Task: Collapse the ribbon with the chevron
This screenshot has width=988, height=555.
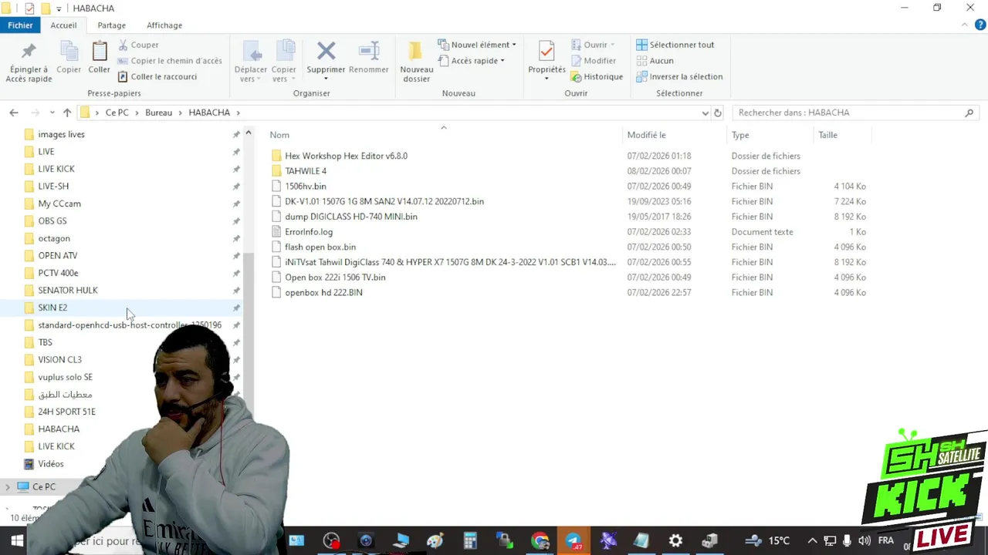Action: (x=965, y=25)
